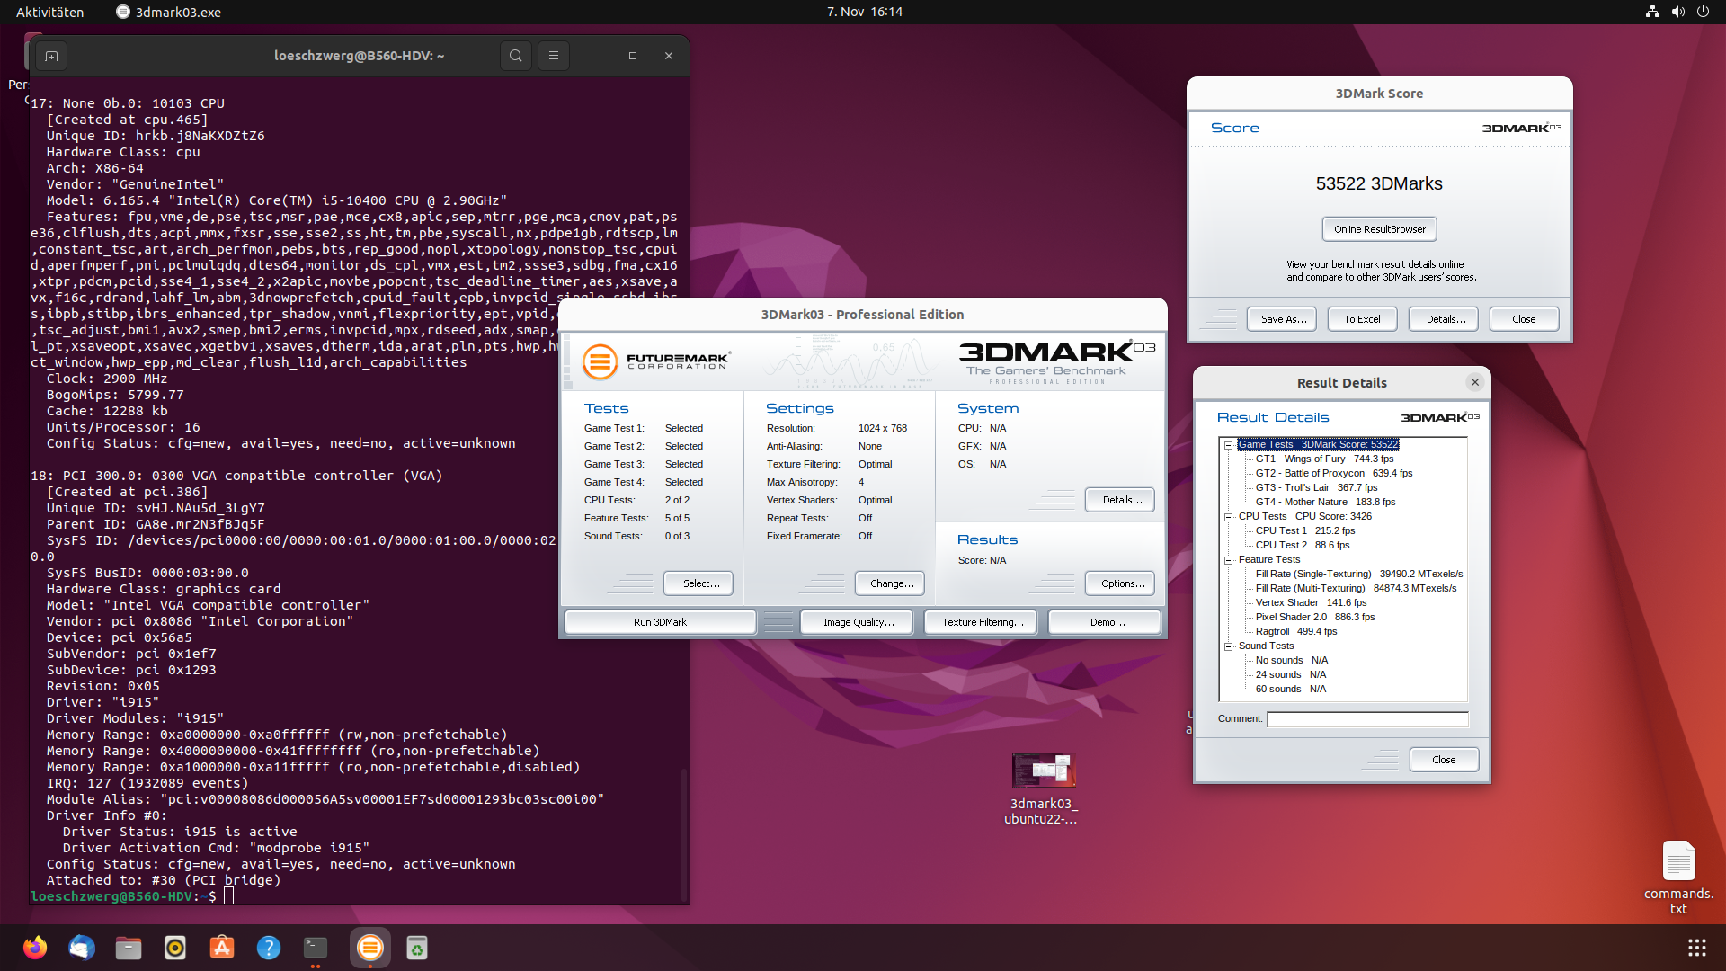Viewport: 1726px width, 971px height.
Task: Open system volume indicator
Action: click(x=1677, y=12)
